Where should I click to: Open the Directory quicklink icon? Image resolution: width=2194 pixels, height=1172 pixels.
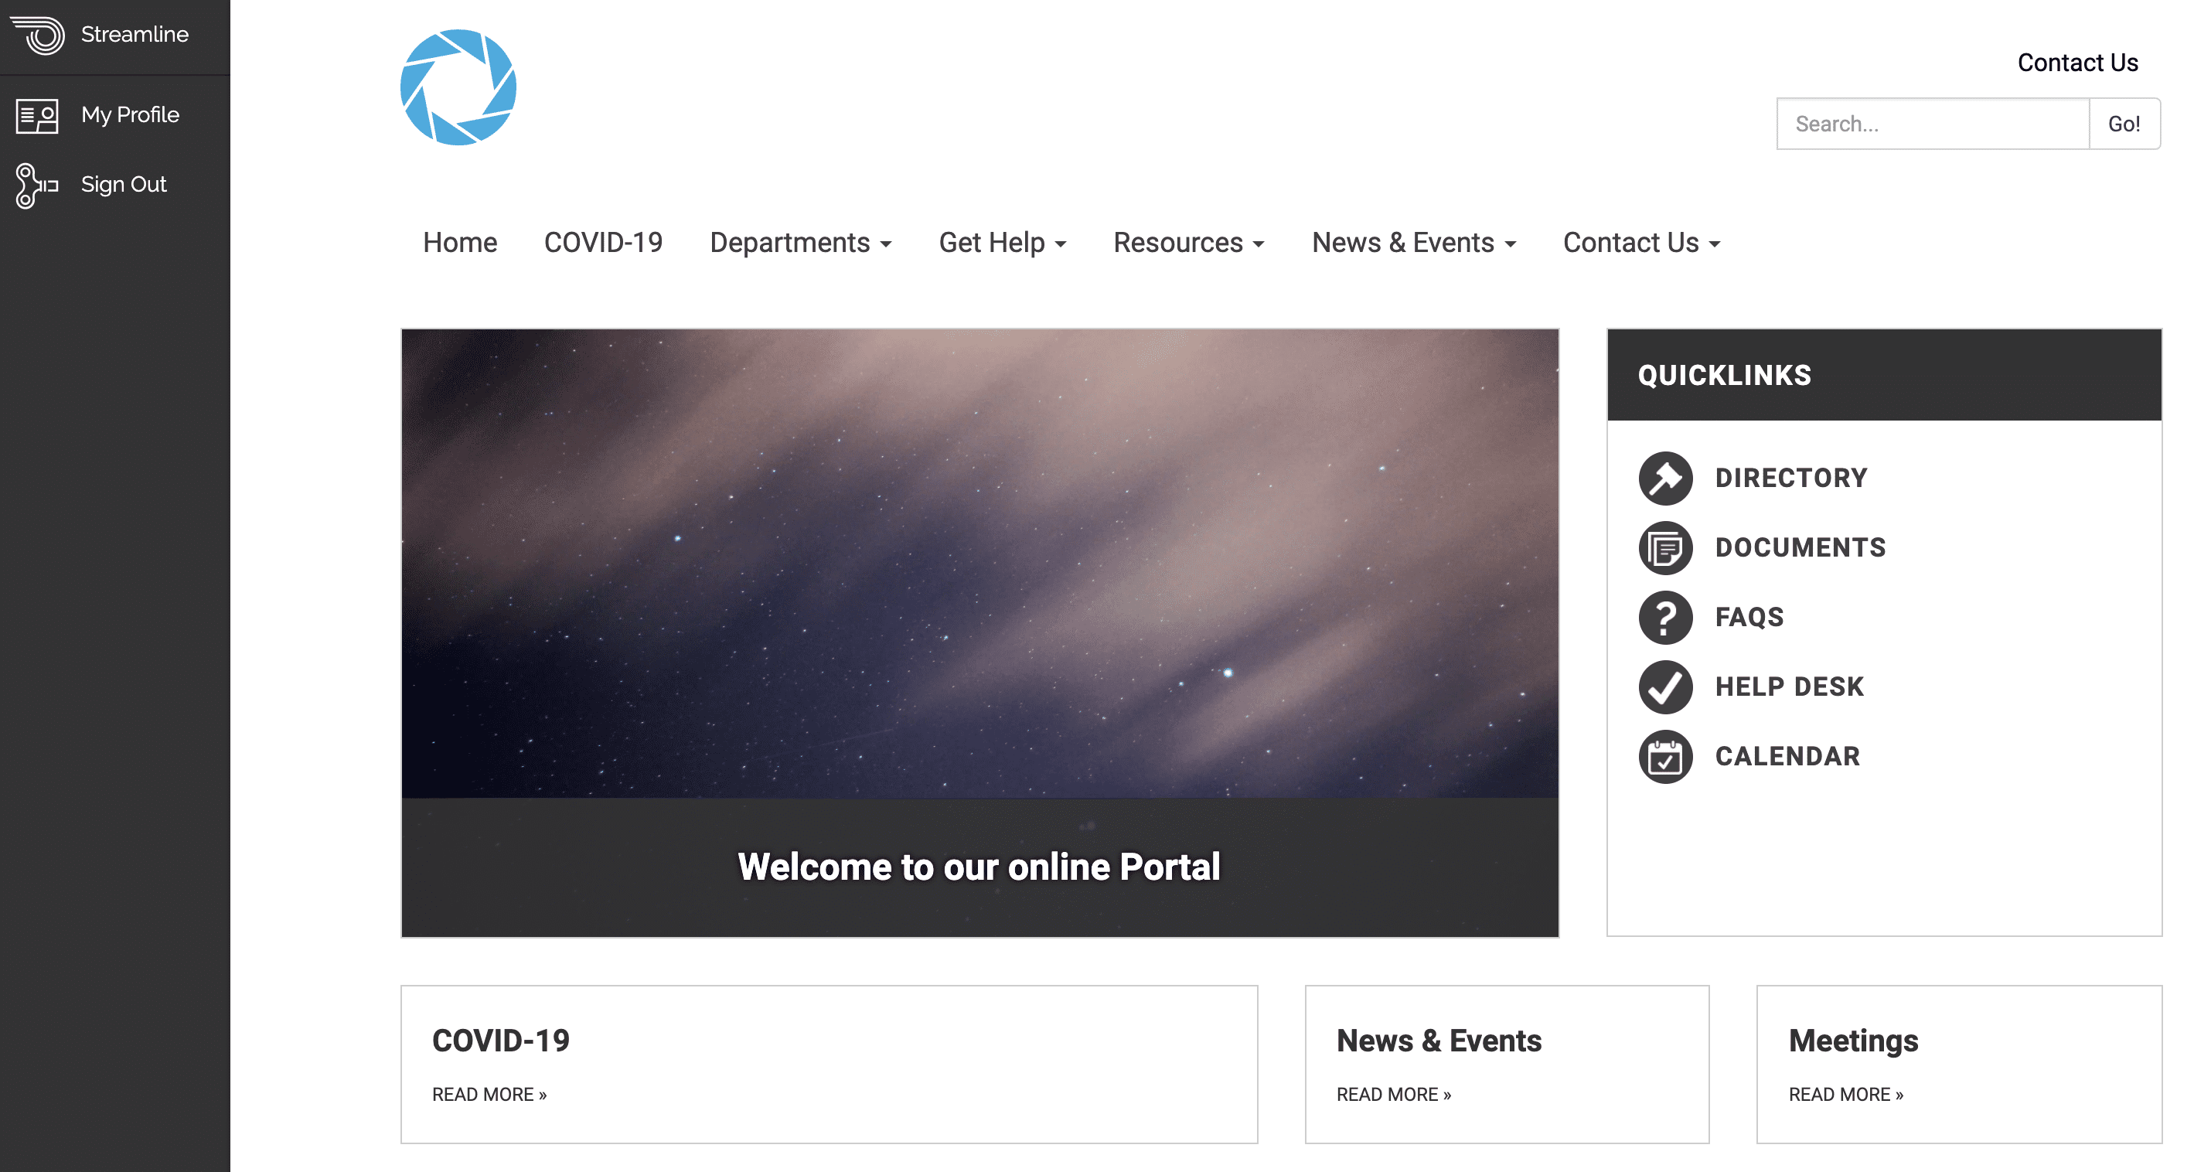tap(1664, 478)
